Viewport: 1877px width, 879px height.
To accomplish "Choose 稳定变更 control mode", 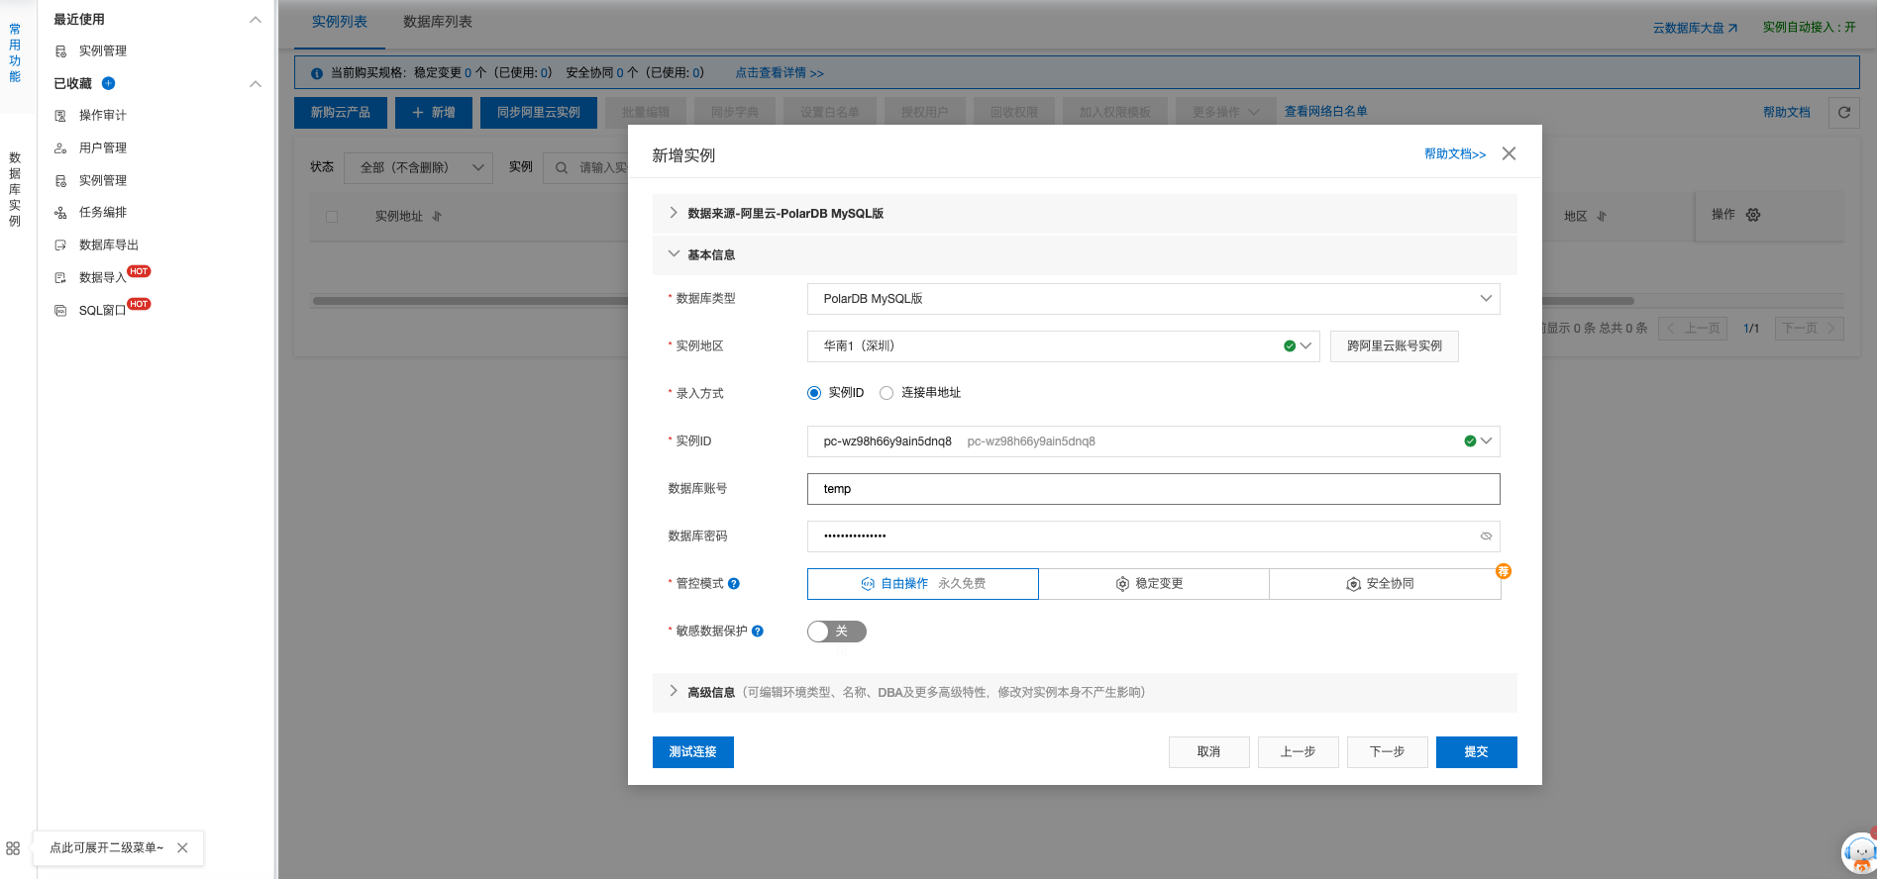I will (x=1154, y=584).
